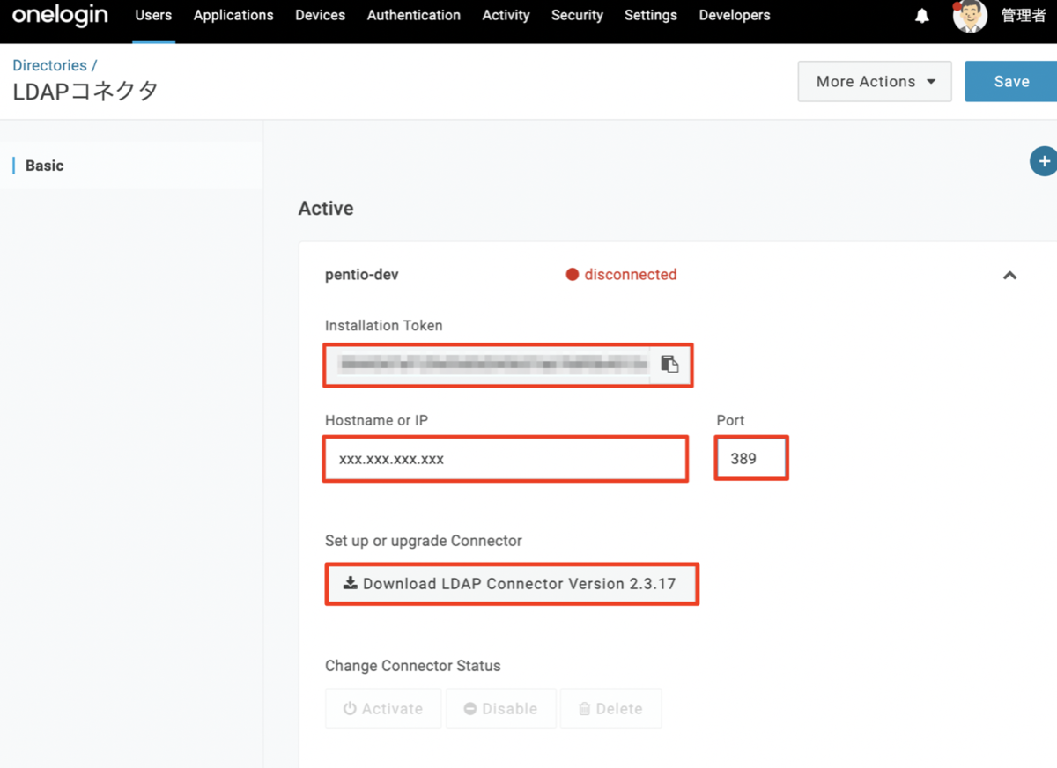Click the Active section heading
The image size is (1057, 768).
326,209
